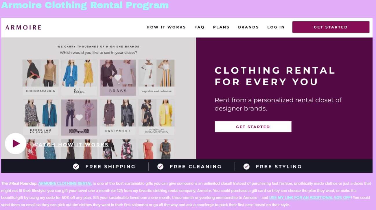
Task: Select the Boden brand tile
Action: pos(79,77)
